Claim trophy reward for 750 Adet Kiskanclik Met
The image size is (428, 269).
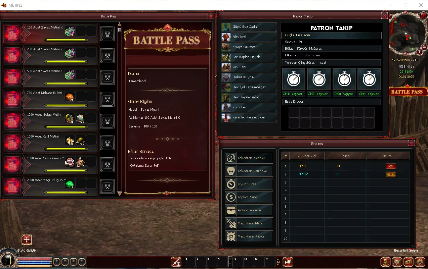pos(107,99)
